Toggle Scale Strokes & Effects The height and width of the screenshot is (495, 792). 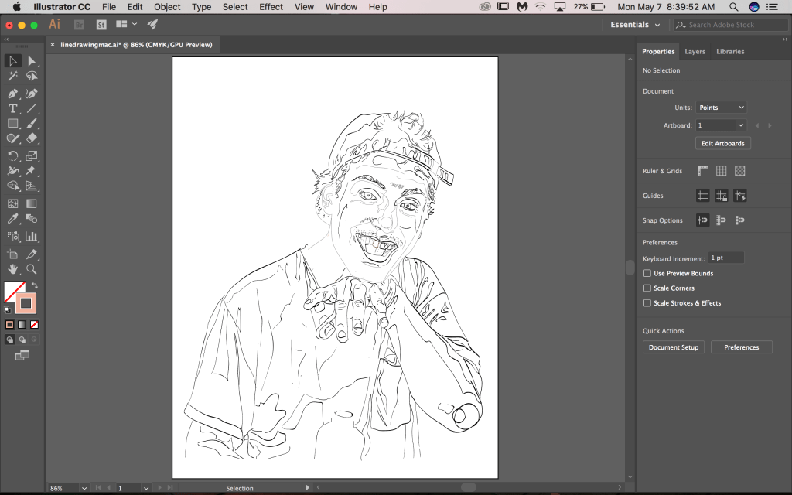(647, 302)
